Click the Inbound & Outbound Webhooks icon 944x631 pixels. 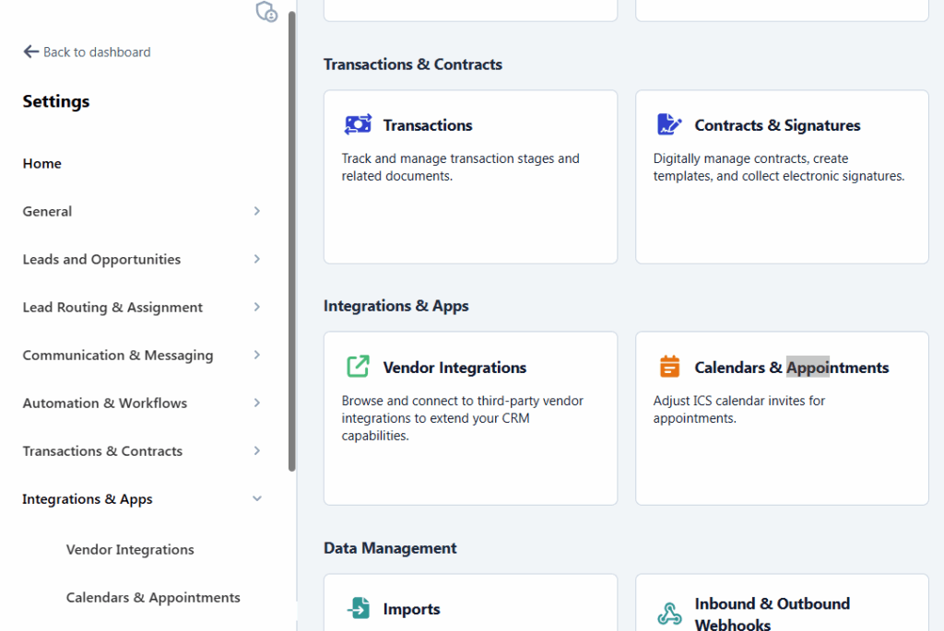(x=669, y=614)
